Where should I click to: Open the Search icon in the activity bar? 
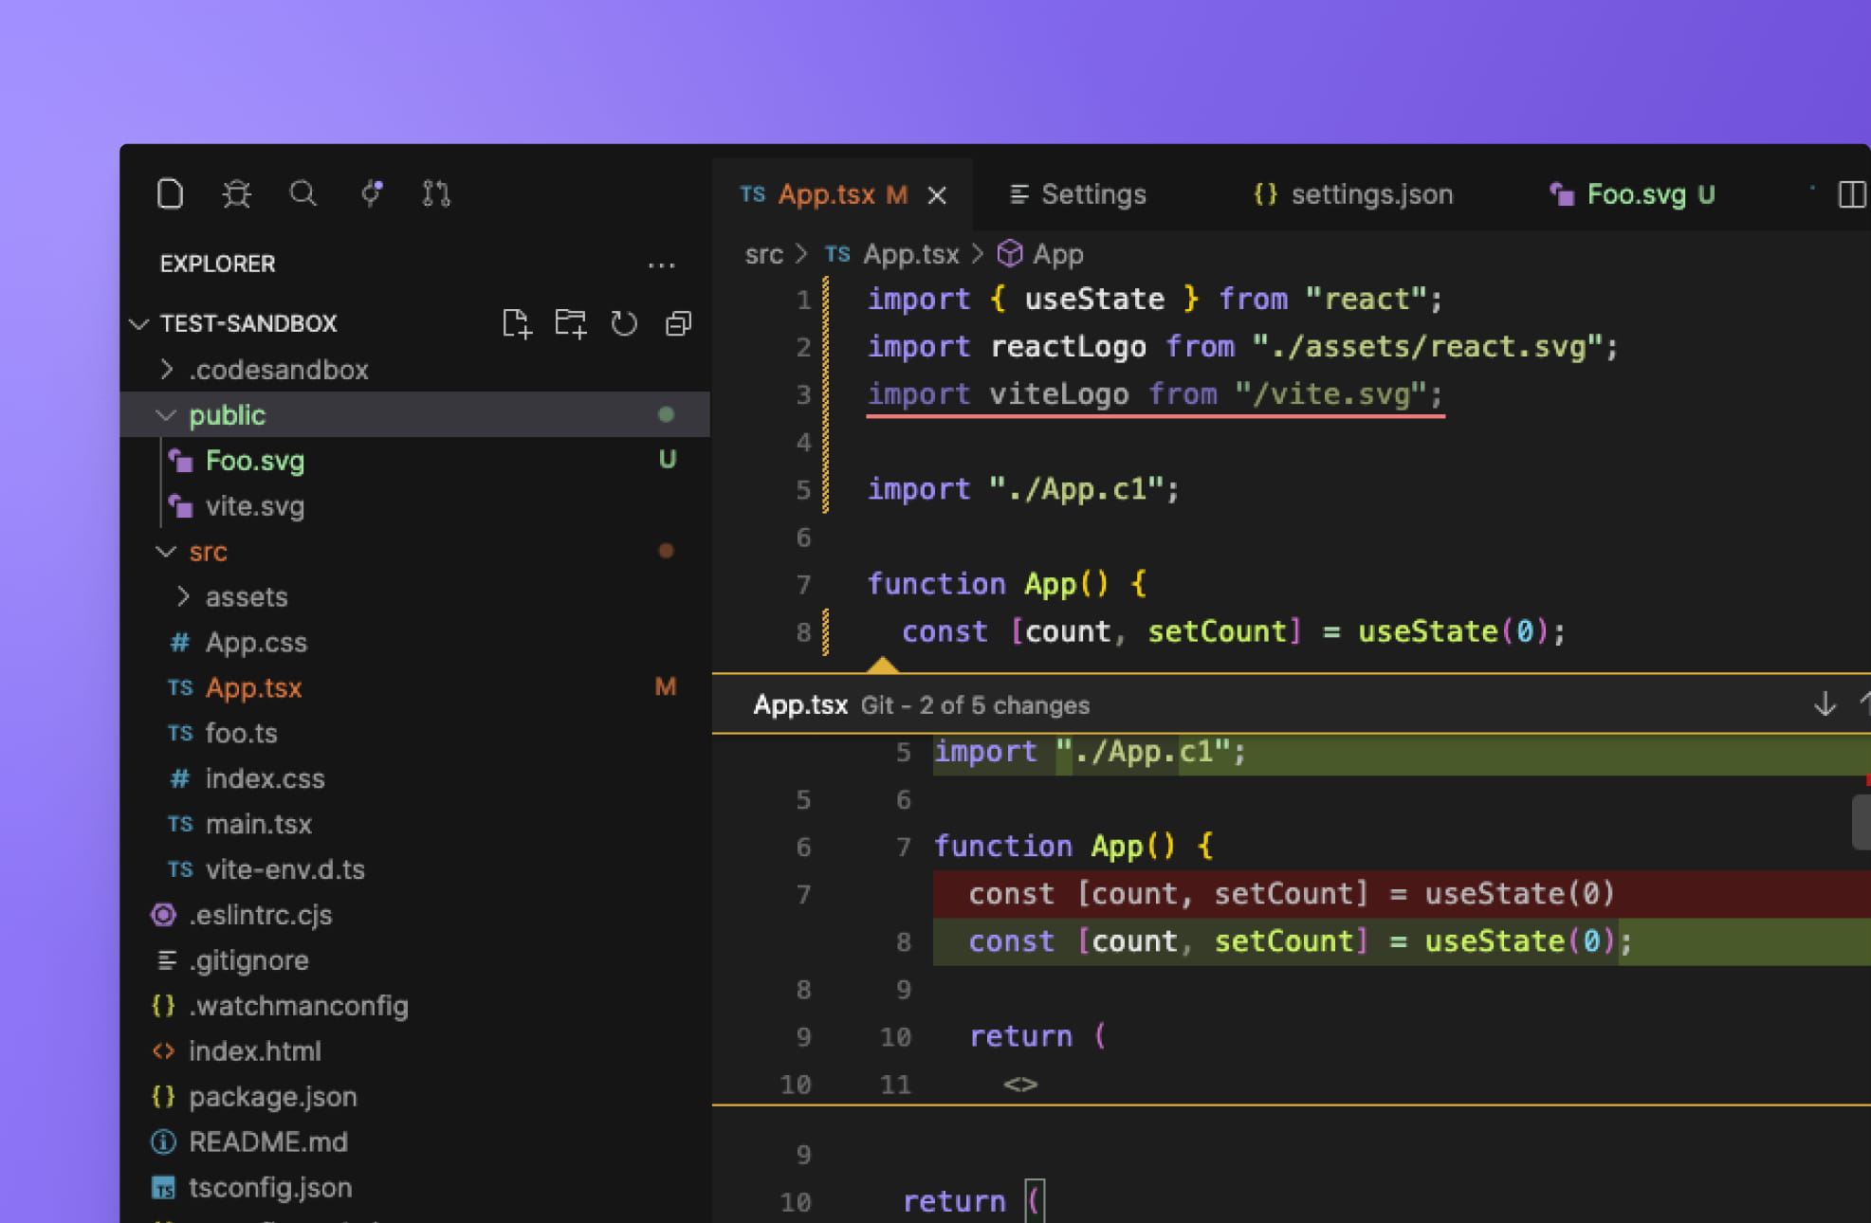303,193
